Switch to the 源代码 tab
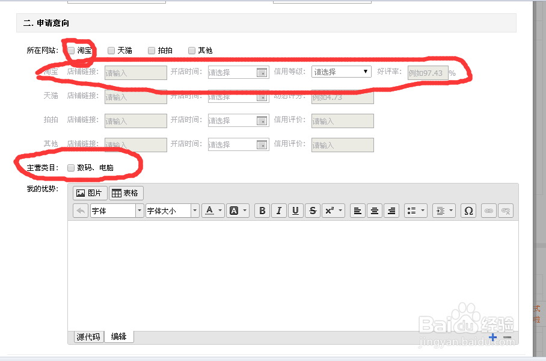Viewport: 546px width, 361px height. point(88,337)
